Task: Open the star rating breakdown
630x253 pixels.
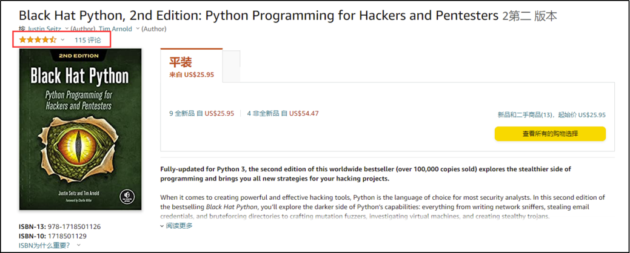Action: click(x=38, y=40)
